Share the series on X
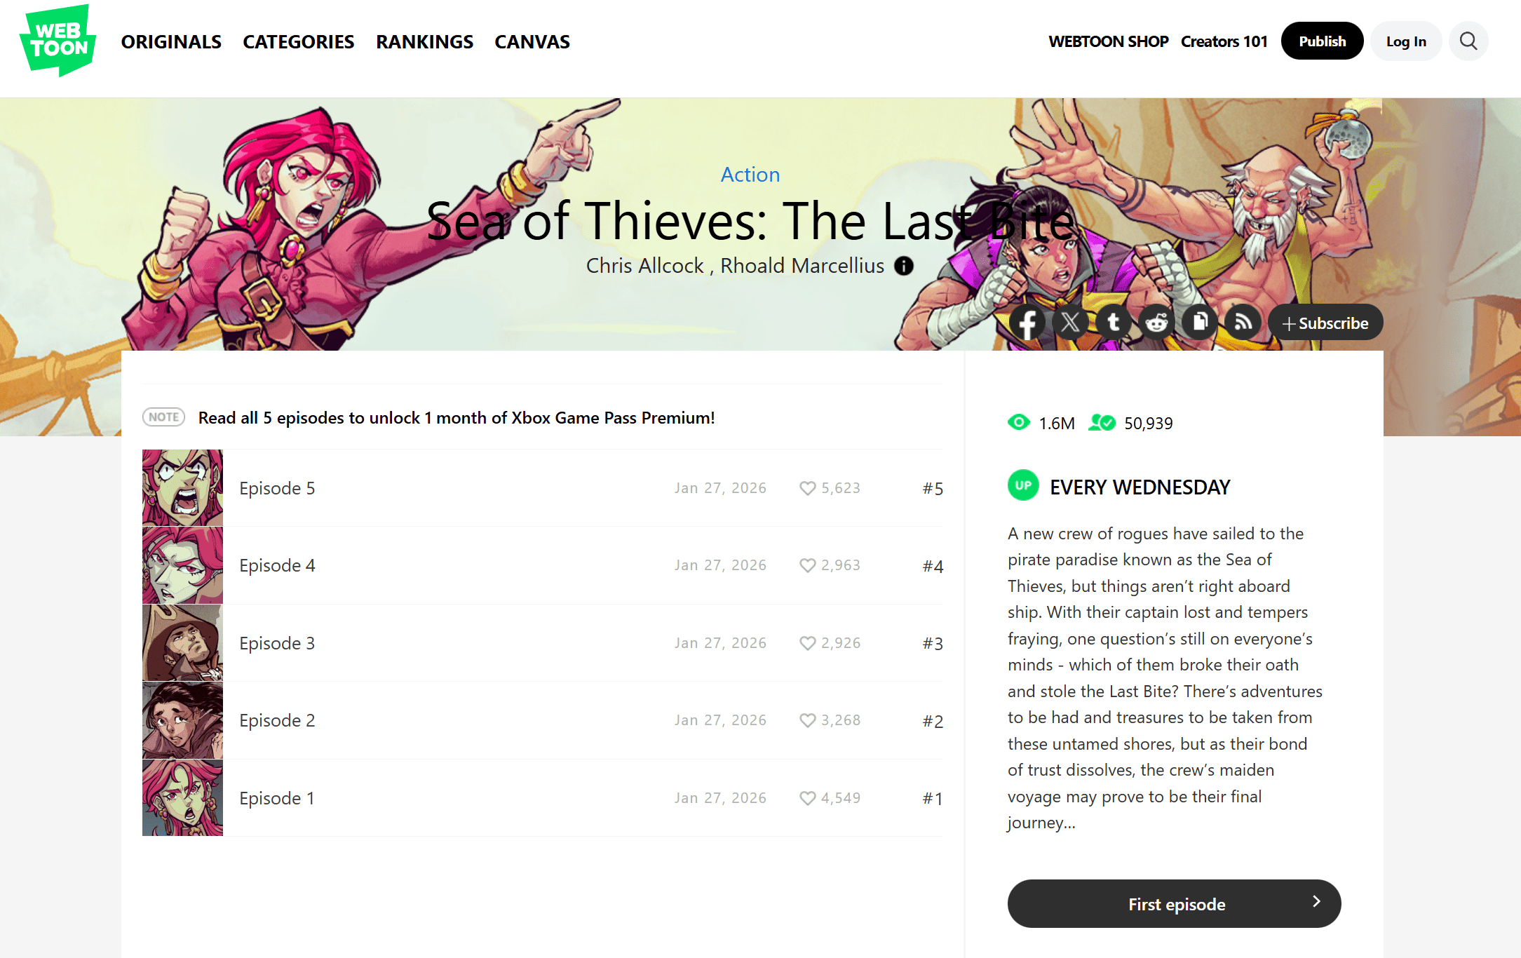1521x958 pixels. click(1070, 323)
